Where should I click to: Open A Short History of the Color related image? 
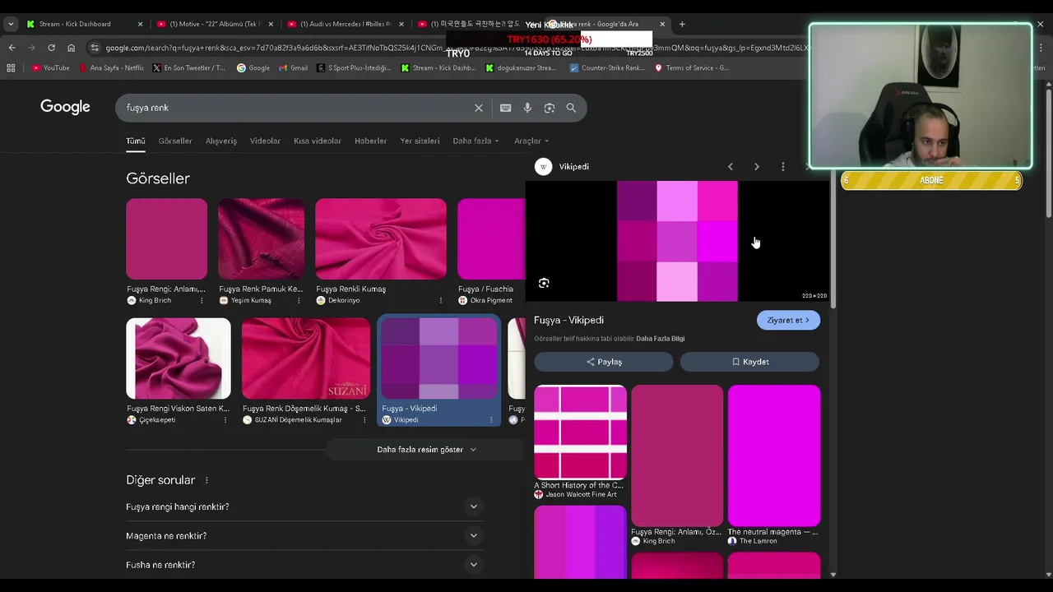pos(580,432)
